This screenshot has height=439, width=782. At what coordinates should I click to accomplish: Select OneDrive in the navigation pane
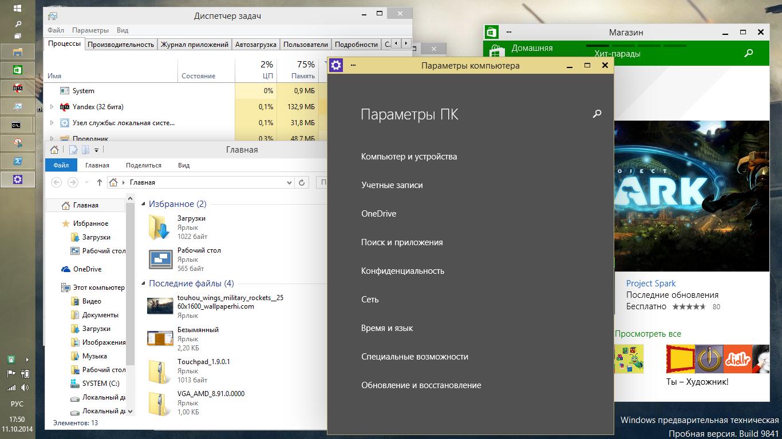tap(87, 269)
